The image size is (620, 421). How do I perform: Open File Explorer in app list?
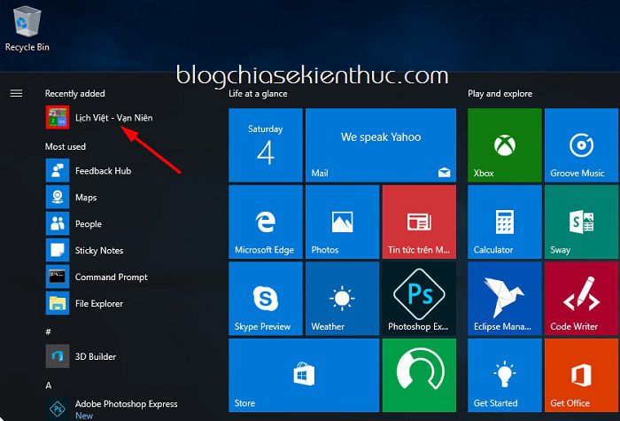click(85, 303)
